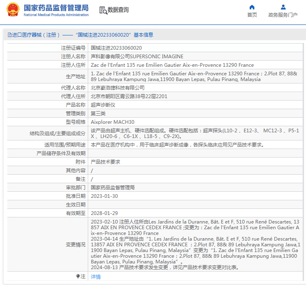
Task: Click the 注册证编号 label
Action: coord(73,48)
